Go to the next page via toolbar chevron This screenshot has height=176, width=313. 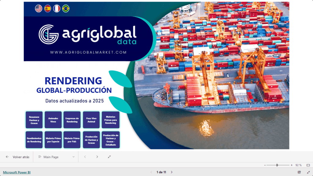[x=97, y=157]
